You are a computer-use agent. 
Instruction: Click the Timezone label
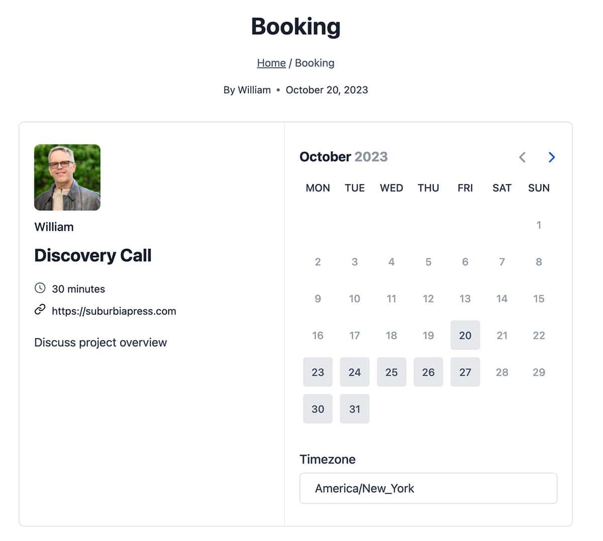328,459
